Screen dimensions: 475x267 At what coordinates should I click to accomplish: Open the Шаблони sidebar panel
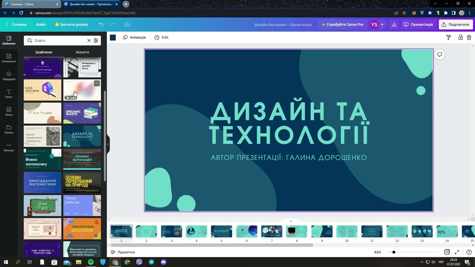coord(9,40)
